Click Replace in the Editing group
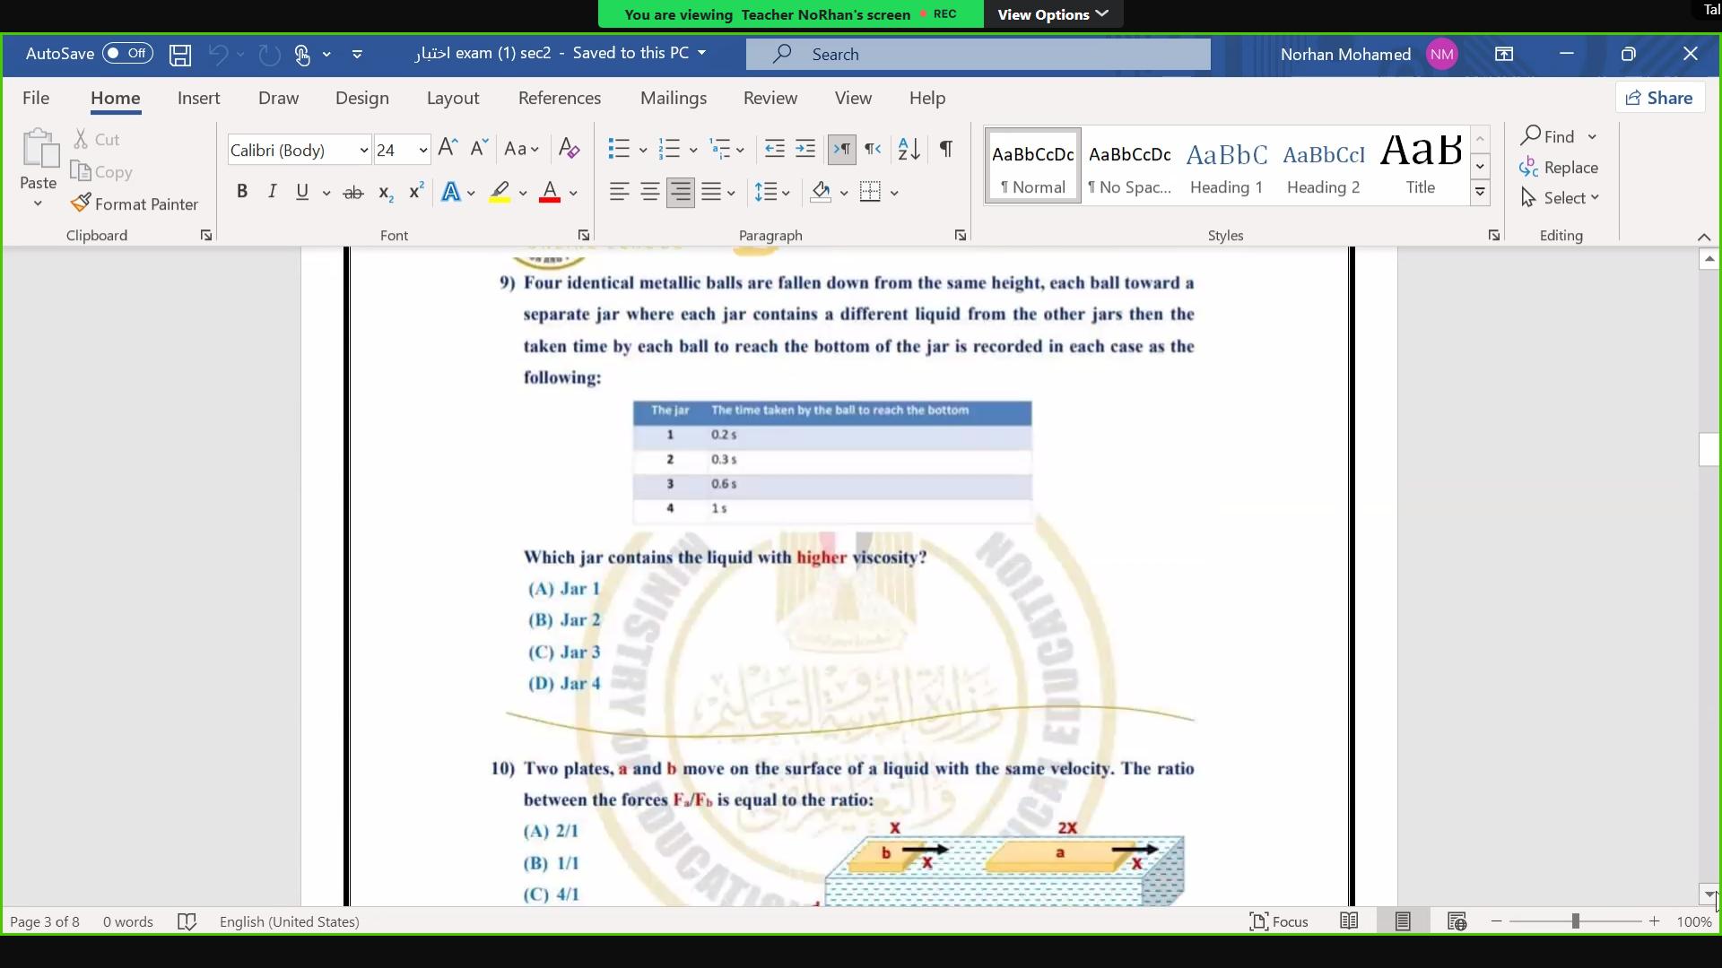Screen dimensions: 1722x968 point(1560,168)
